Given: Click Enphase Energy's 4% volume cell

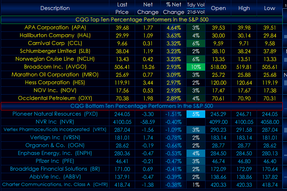Looking at the screenshot, I should click(196, 154).
